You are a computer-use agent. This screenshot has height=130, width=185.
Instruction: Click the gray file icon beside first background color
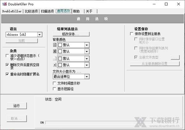(55, 45)
